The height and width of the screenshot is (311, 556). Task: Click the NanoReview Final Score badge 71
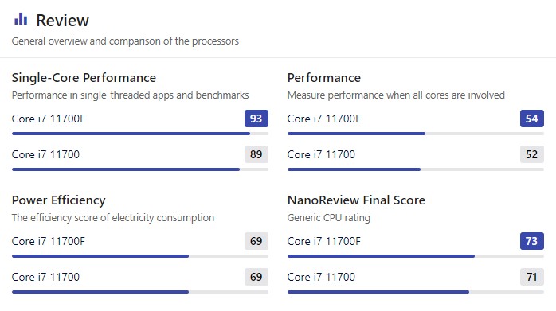(x=531, y=277)
